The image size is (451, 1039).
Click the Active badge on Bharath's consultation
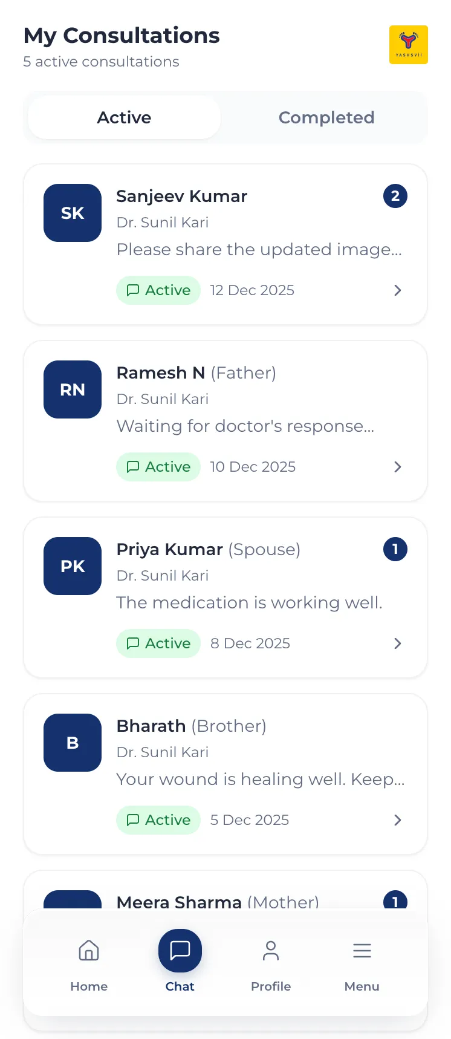click(158, 820)
